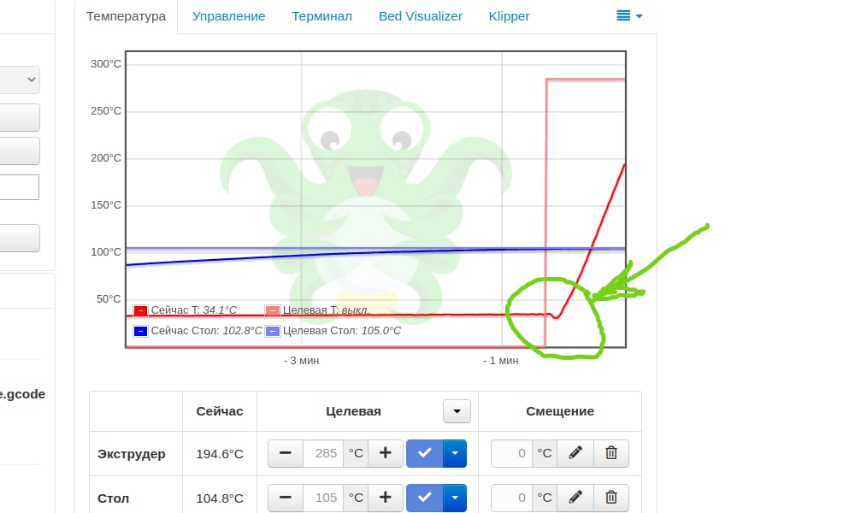This screenshot has height=513, width=855.
Task: Click the Стол target temperature field
Action: click(323, 498)
